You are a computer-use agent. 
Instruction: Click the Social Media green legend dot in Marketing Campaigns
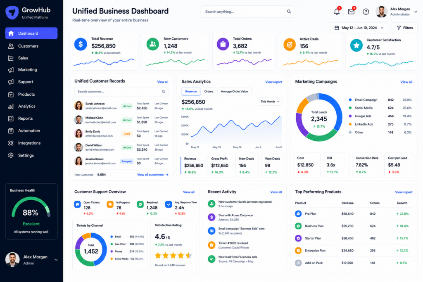[x=350, y=108]
